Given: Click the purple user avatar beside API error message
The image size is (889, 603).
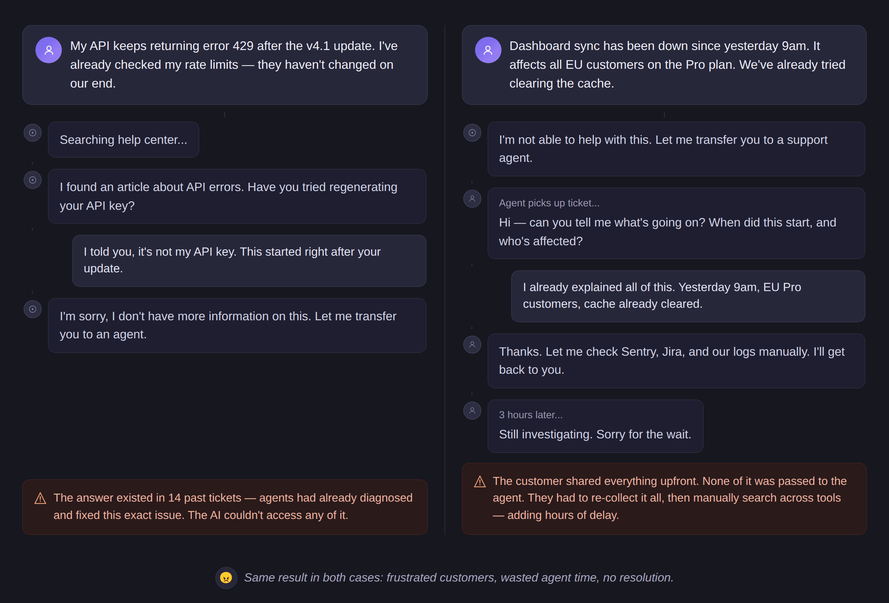Looking at the screenshot, I should tap(49, 50).
